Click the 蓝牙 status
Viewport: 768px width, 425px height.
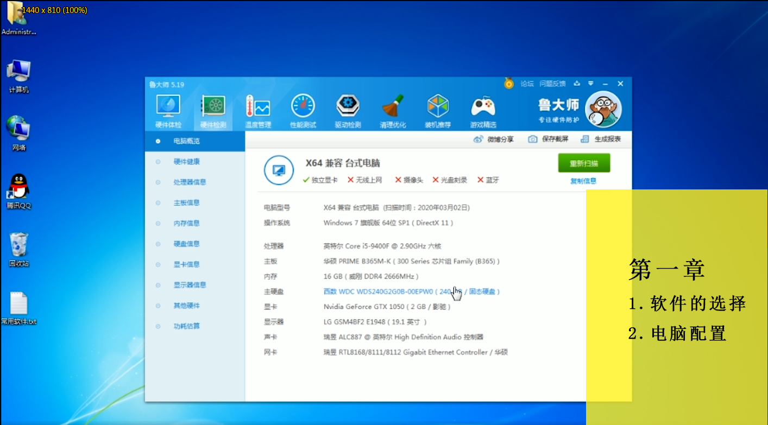(488, 180)
